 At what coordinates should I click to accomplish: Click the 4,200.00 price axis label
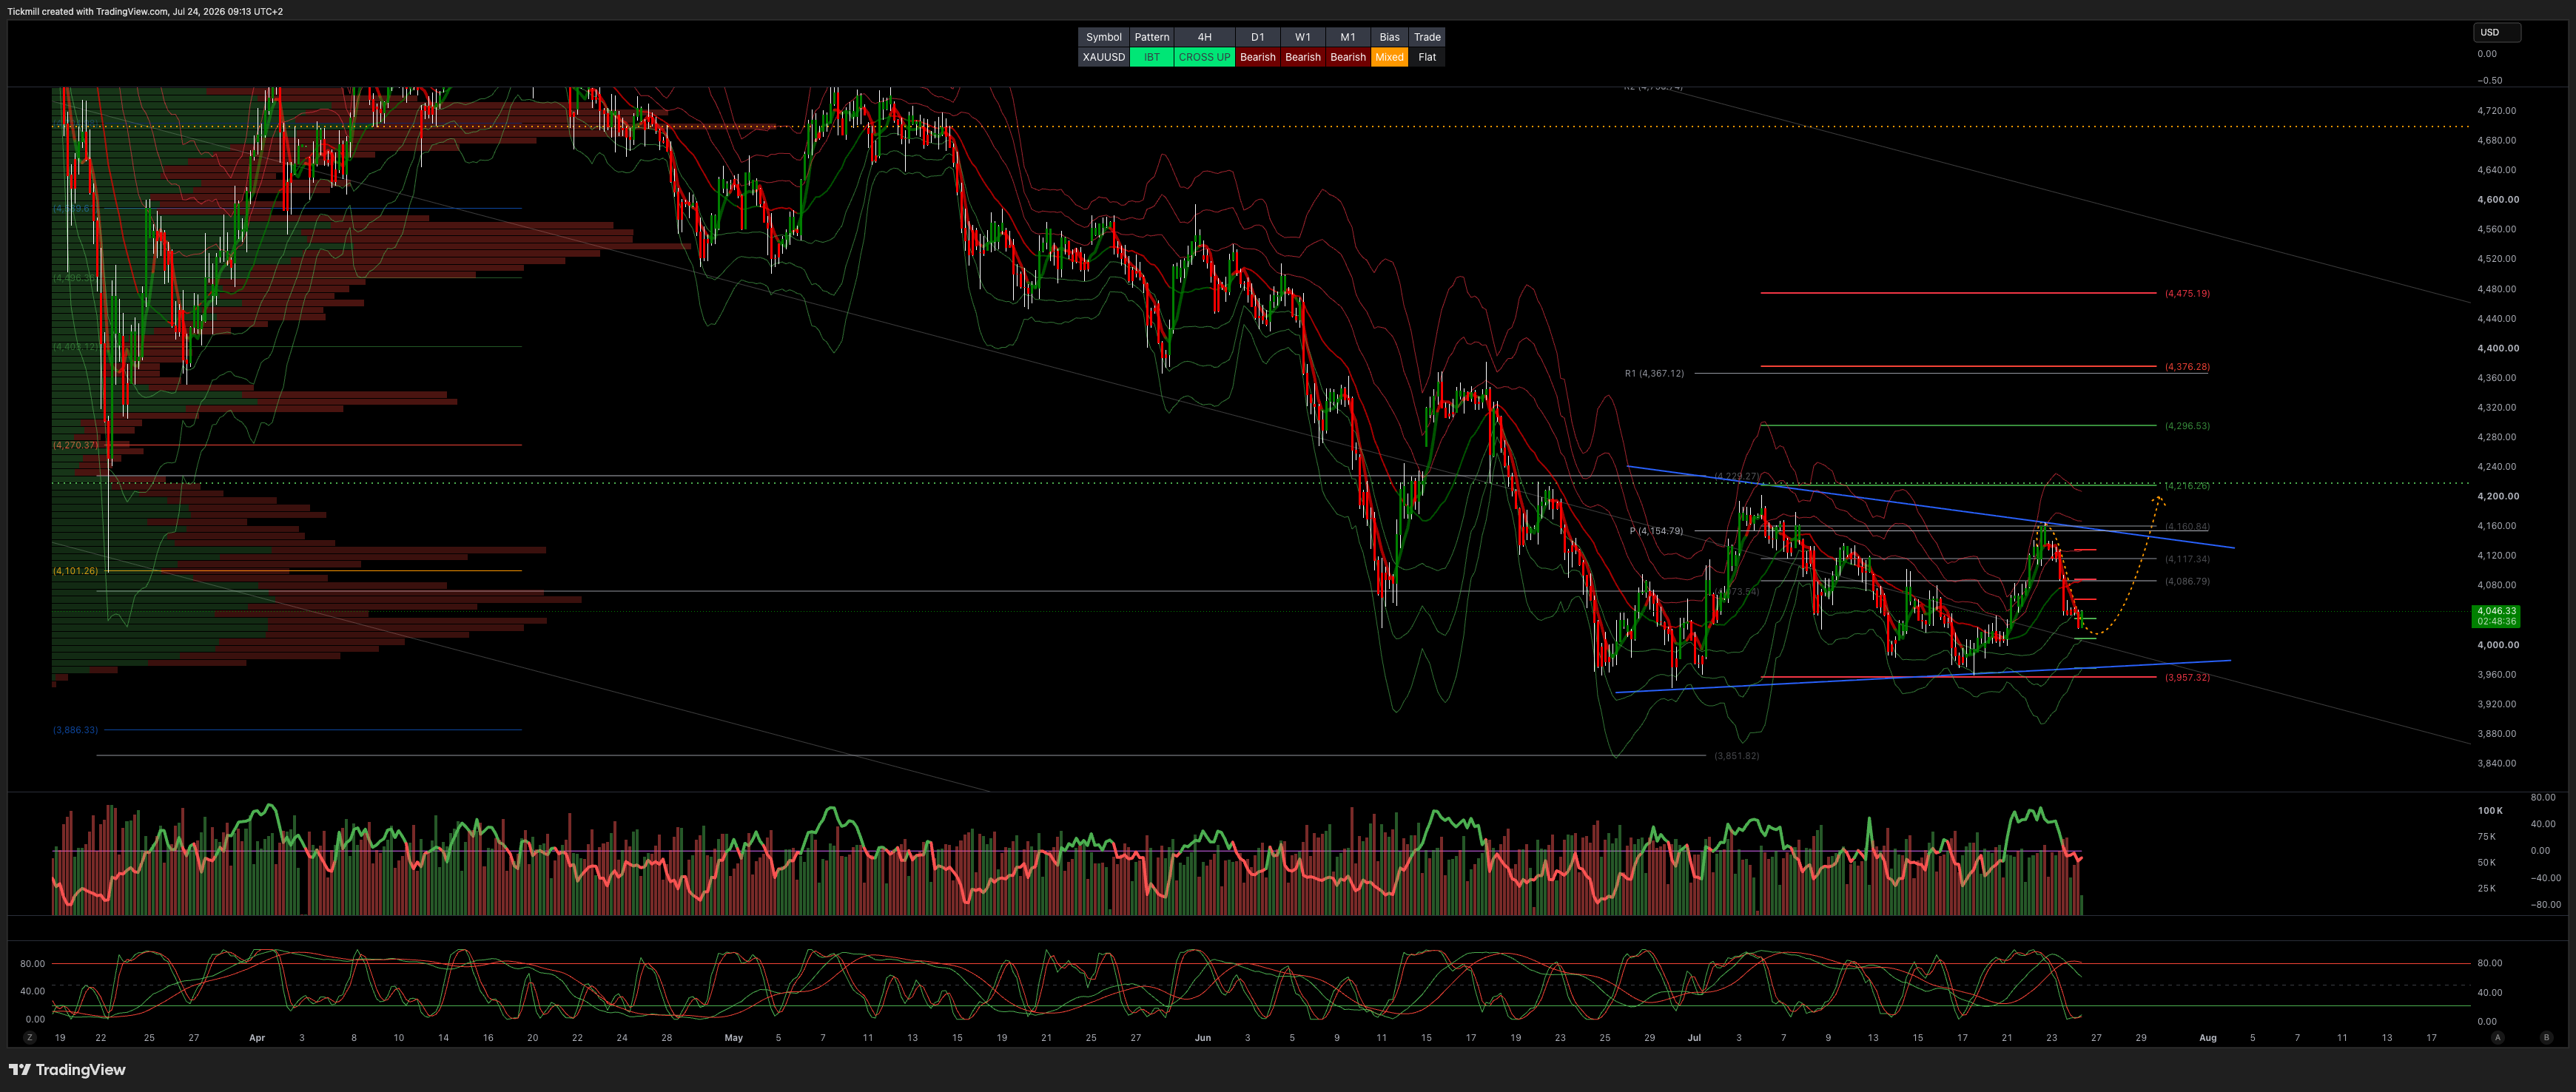(2498, 496)
